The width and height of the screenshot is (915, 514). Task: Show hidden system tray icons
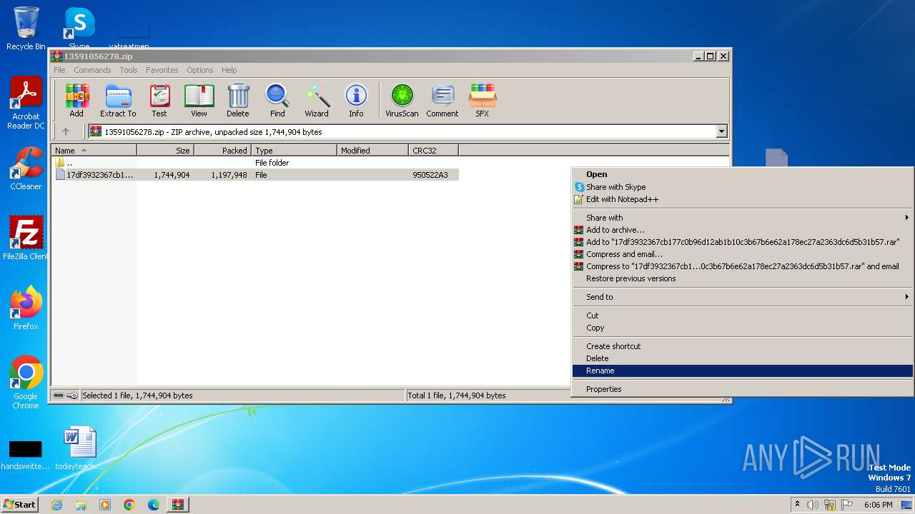pos(797,505)
